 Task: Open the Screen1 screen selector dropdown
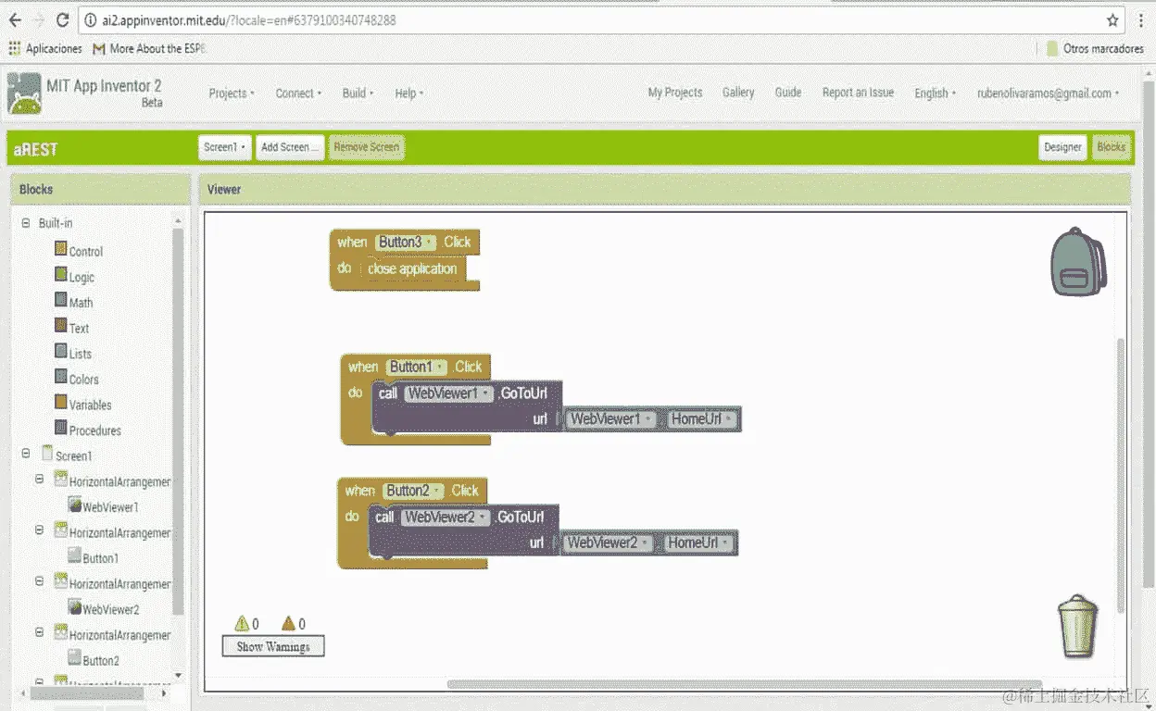point(224,146)
